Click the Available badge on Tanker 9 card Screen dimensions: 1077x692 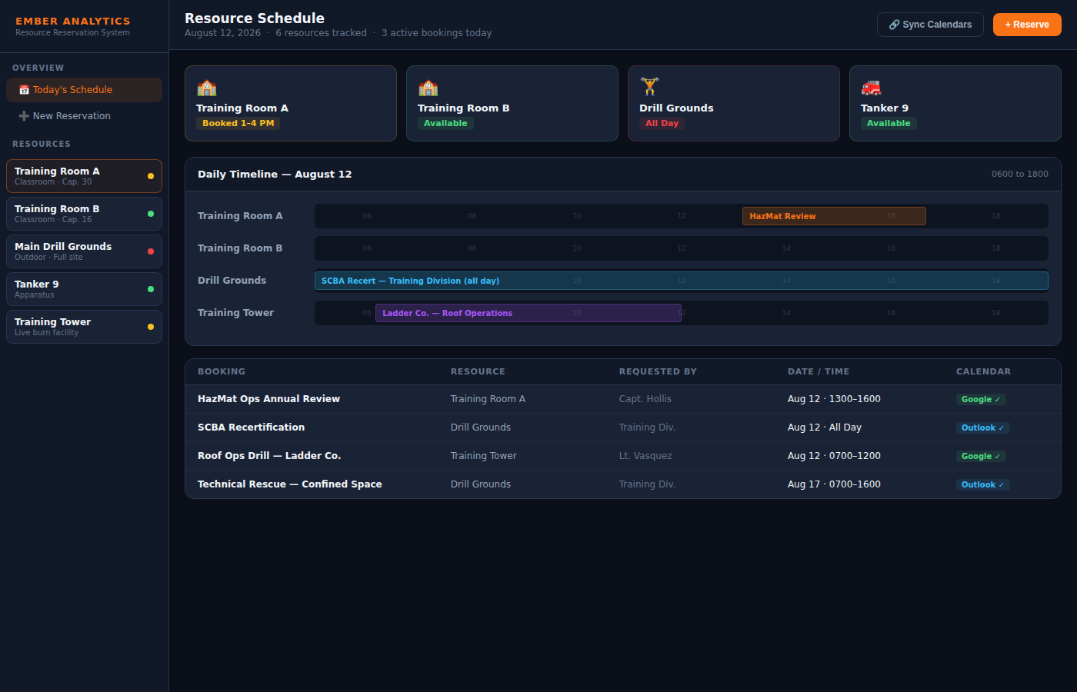pyautogui.click(x=889, y=123)
